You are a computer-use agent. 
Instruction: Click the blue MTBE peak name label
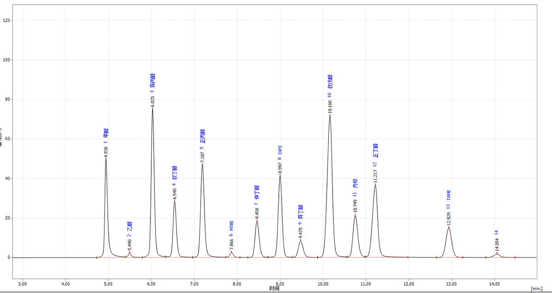tap(231, 225)
